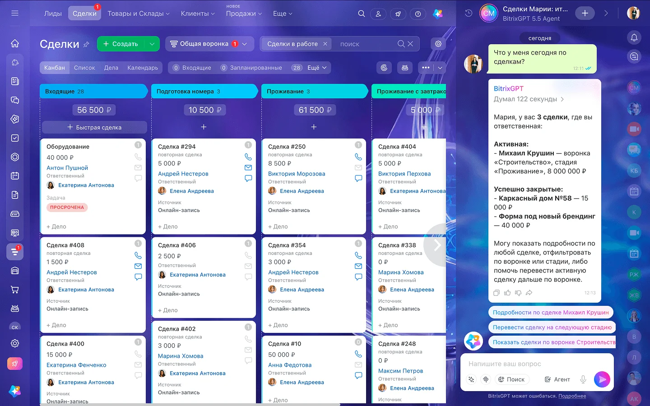The height and width of the screenshot is (406, 650).
Task: Click the microphone icon in chat input
Action: [x=583, y=379]
